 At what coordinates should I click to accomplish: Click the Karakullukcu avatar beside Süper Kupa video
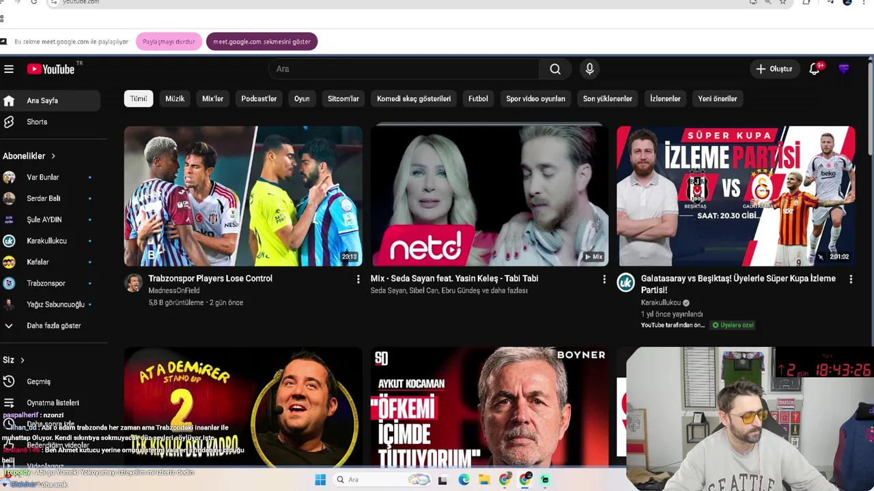coord(625,282)
